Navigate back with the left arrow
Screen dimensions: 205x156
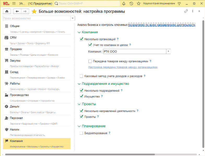(x=17, y=11)
